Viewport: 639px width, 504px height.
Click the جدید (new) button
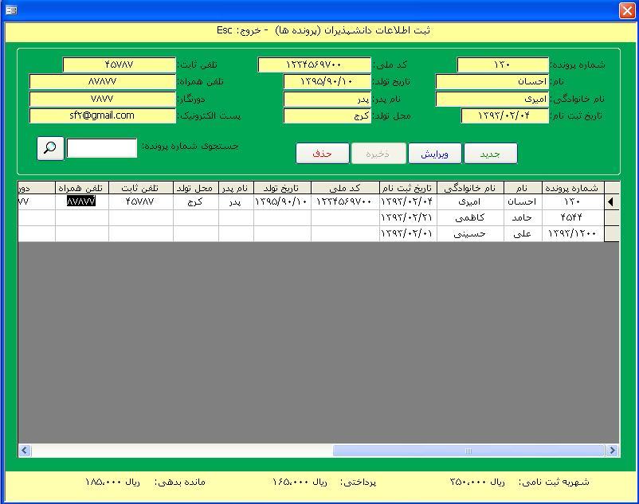point(491,154)
